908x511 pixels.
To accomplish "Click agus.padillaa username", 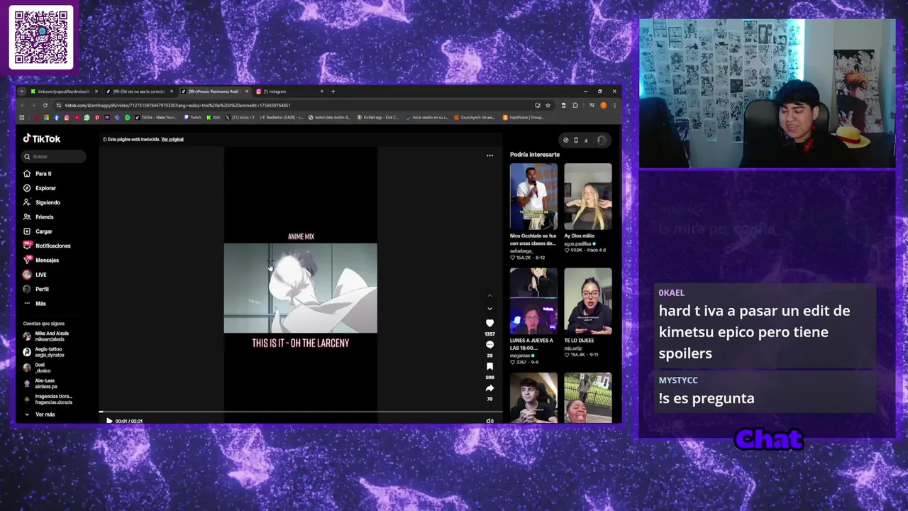I will (578, 243).
